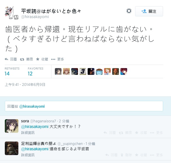Viewport: 171px width, 163px height.
Task: Open 更多 options under main tweet
Action: 57,59
